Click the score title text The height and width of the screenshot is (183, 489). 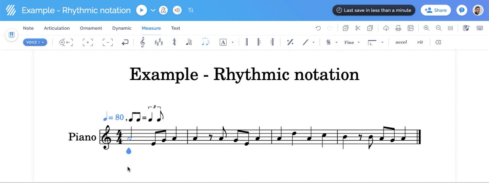click(244, 74)
